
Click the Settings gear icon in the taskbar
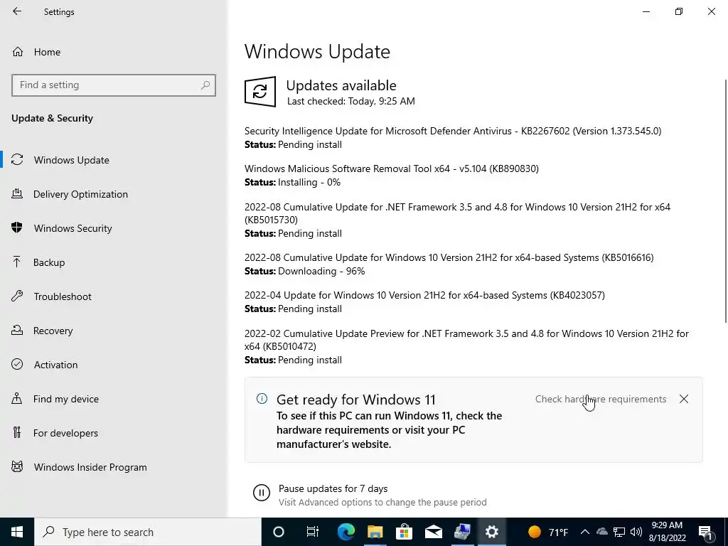point(492,532)
